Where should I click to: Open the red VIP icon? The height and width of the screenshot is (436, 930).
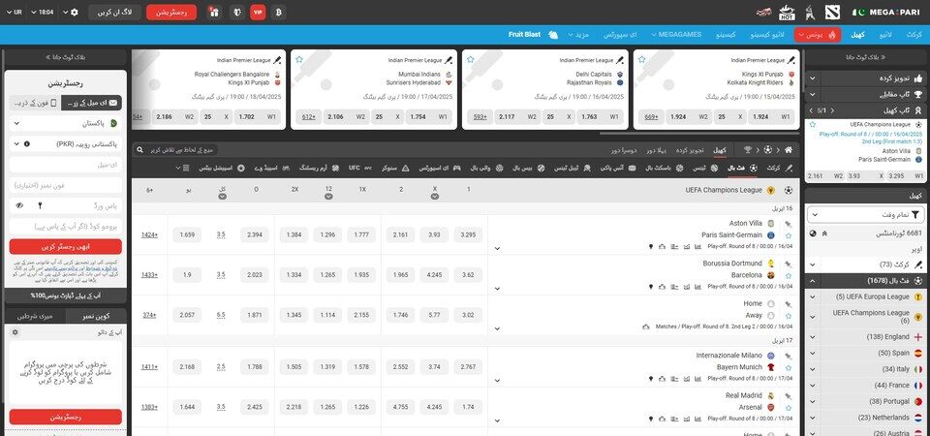point(258,12)
